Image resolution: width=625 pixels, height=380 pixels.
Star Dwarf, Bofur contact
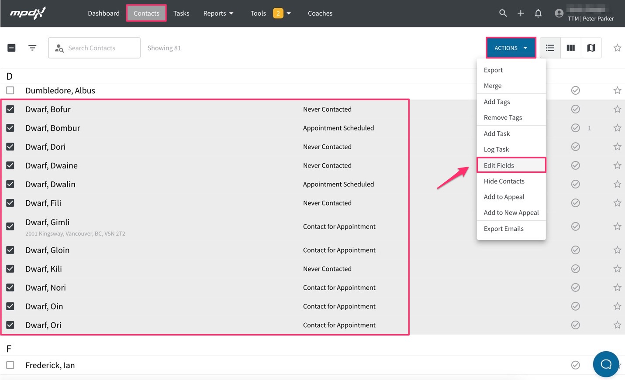(x=617, y=109)
